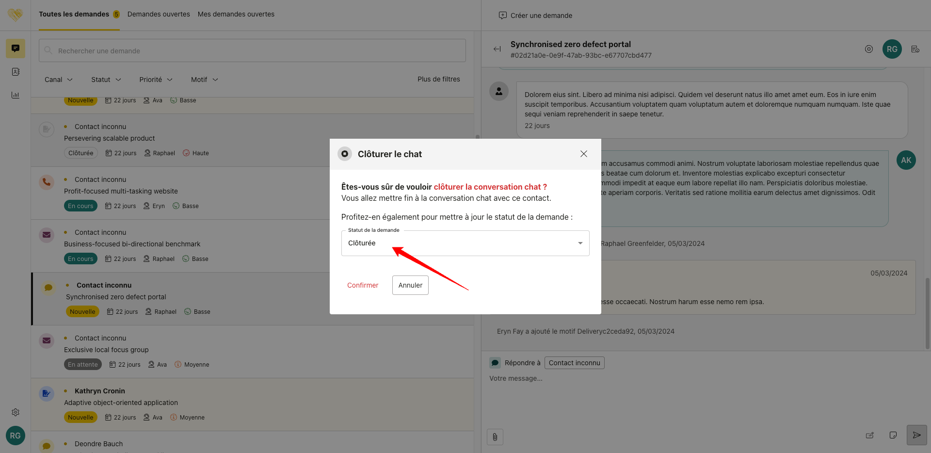The width and height of the screenshot is (931, 453).
Task: Click the collapse panel arrow icon
Action: click(497, 49)
